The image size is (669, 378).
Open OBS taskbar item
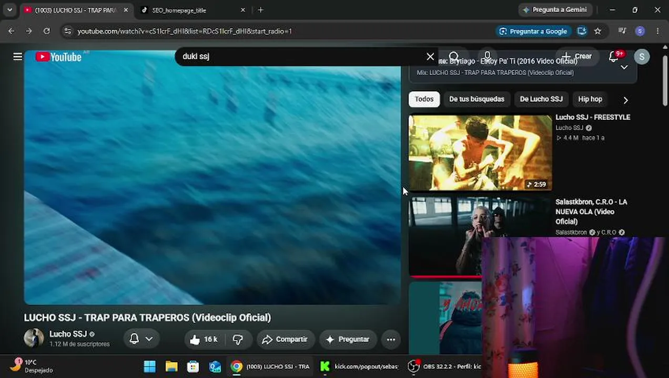click(444, 366)
